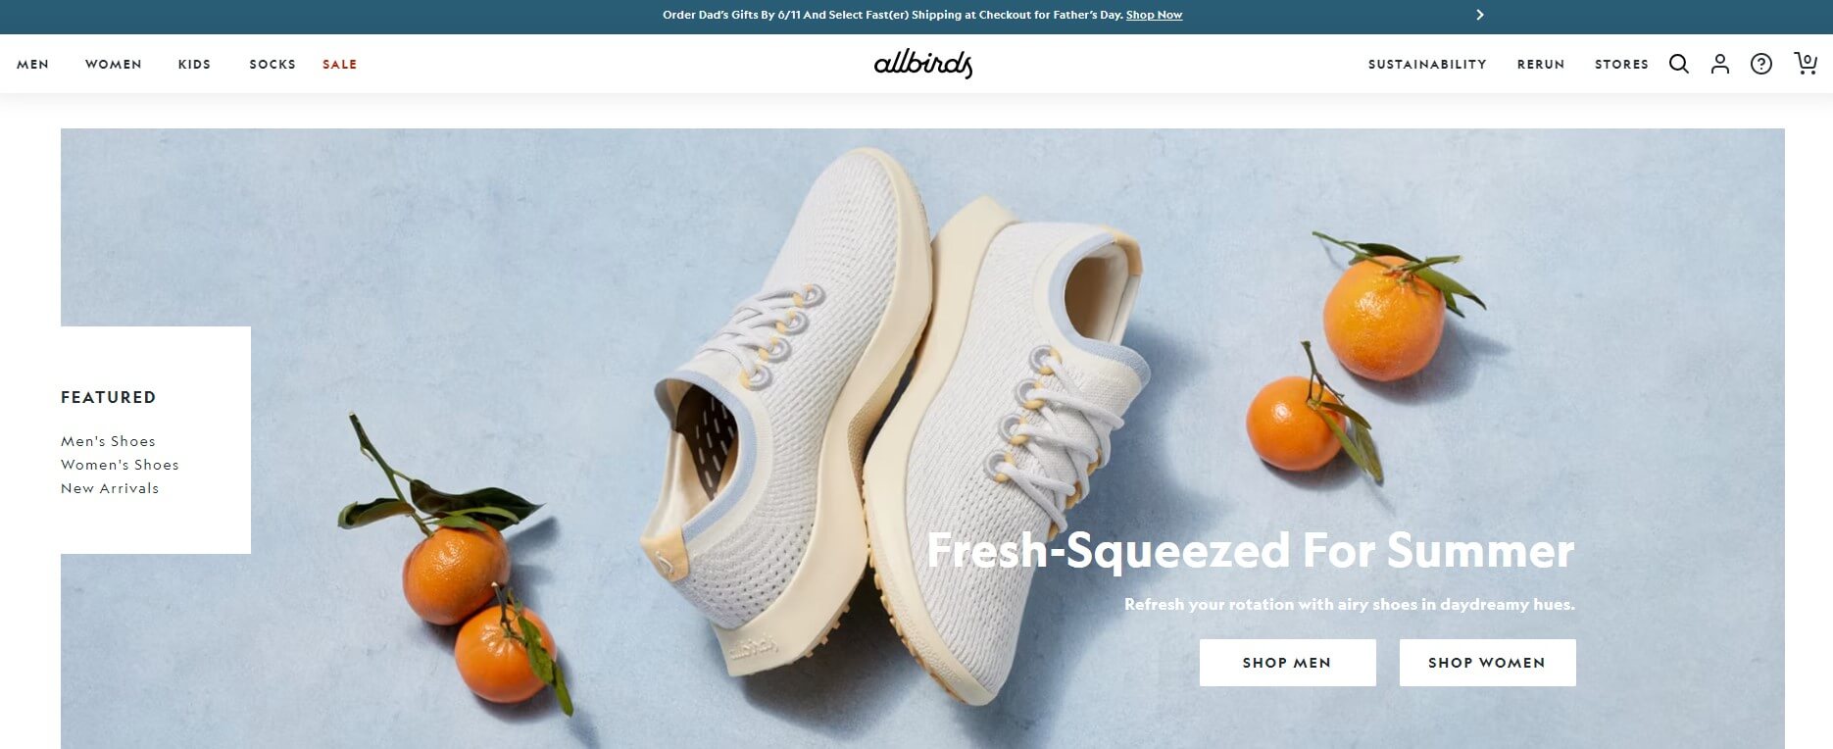Open Men's Shoes featured link
Viewport: 1833px width, 749px height.
(x=108, y=441)
